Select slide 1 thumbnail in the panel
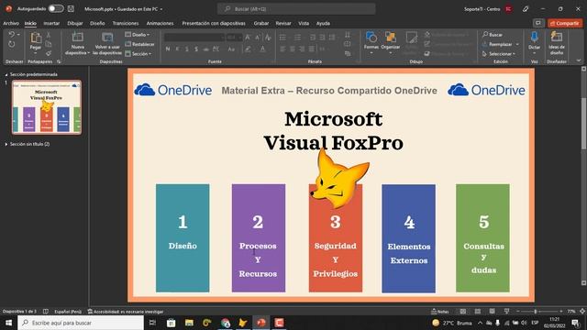The image size is (587, 330). 47,107
